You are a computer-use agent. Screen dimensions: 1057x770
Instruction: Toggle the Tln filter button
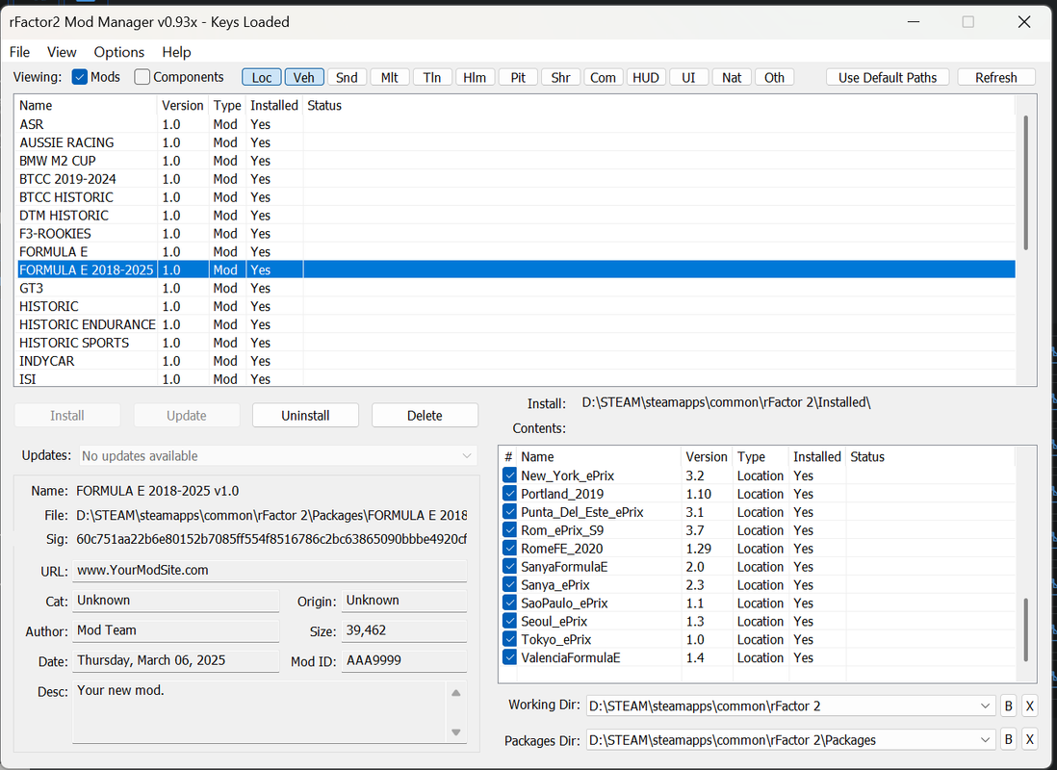tap(432, 78)
